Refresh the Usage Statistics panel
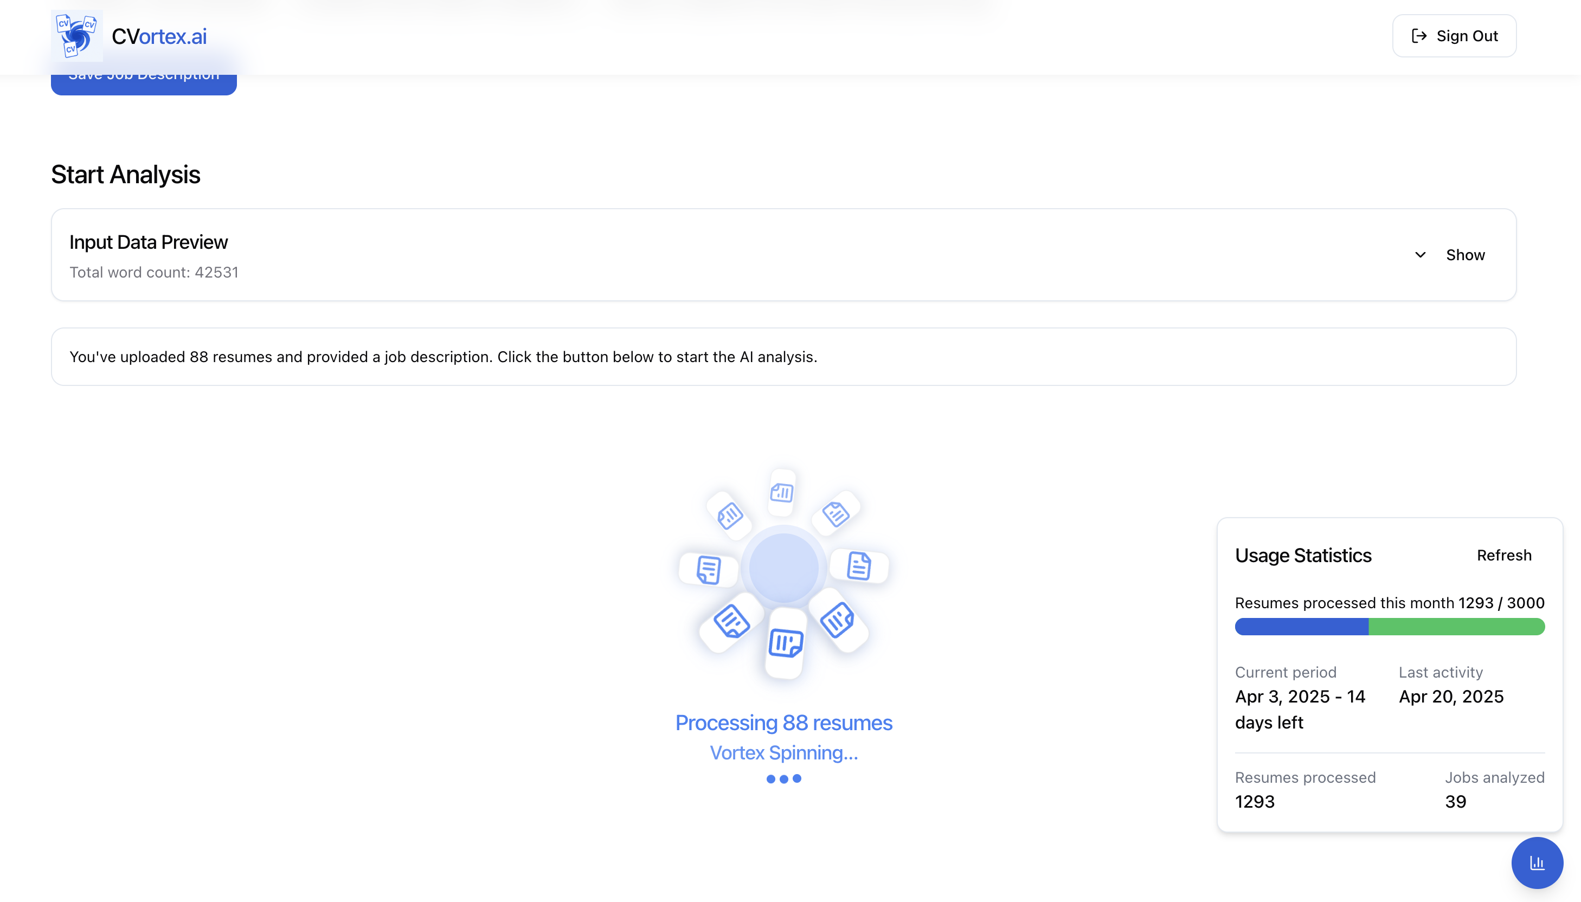The width and height of the screenshot is (1581, 902). pyautogui.click(x=1503, y=555)
